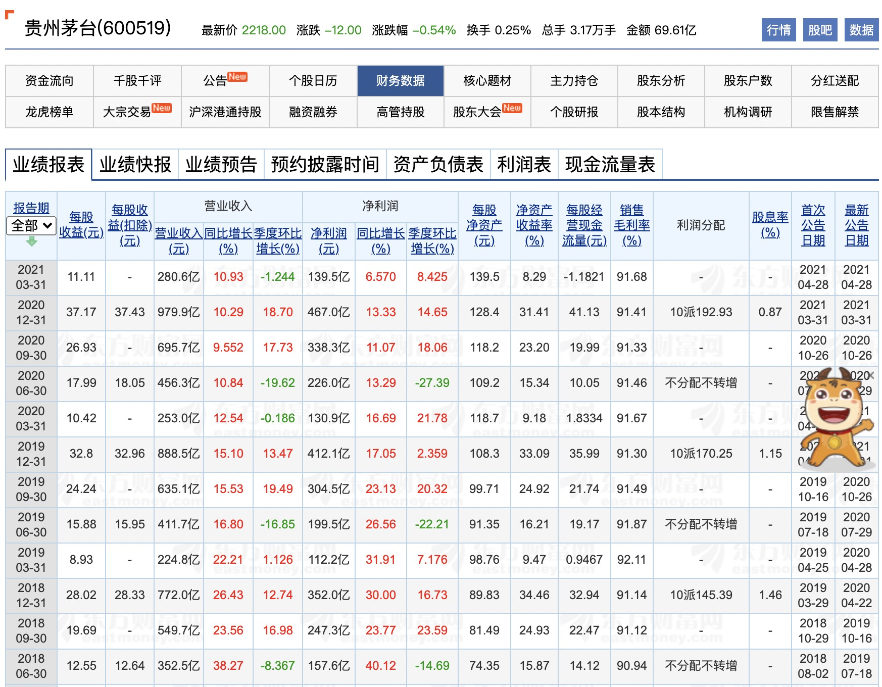
Task: Click the latest price value 2218.00
Action: (264, 30)
